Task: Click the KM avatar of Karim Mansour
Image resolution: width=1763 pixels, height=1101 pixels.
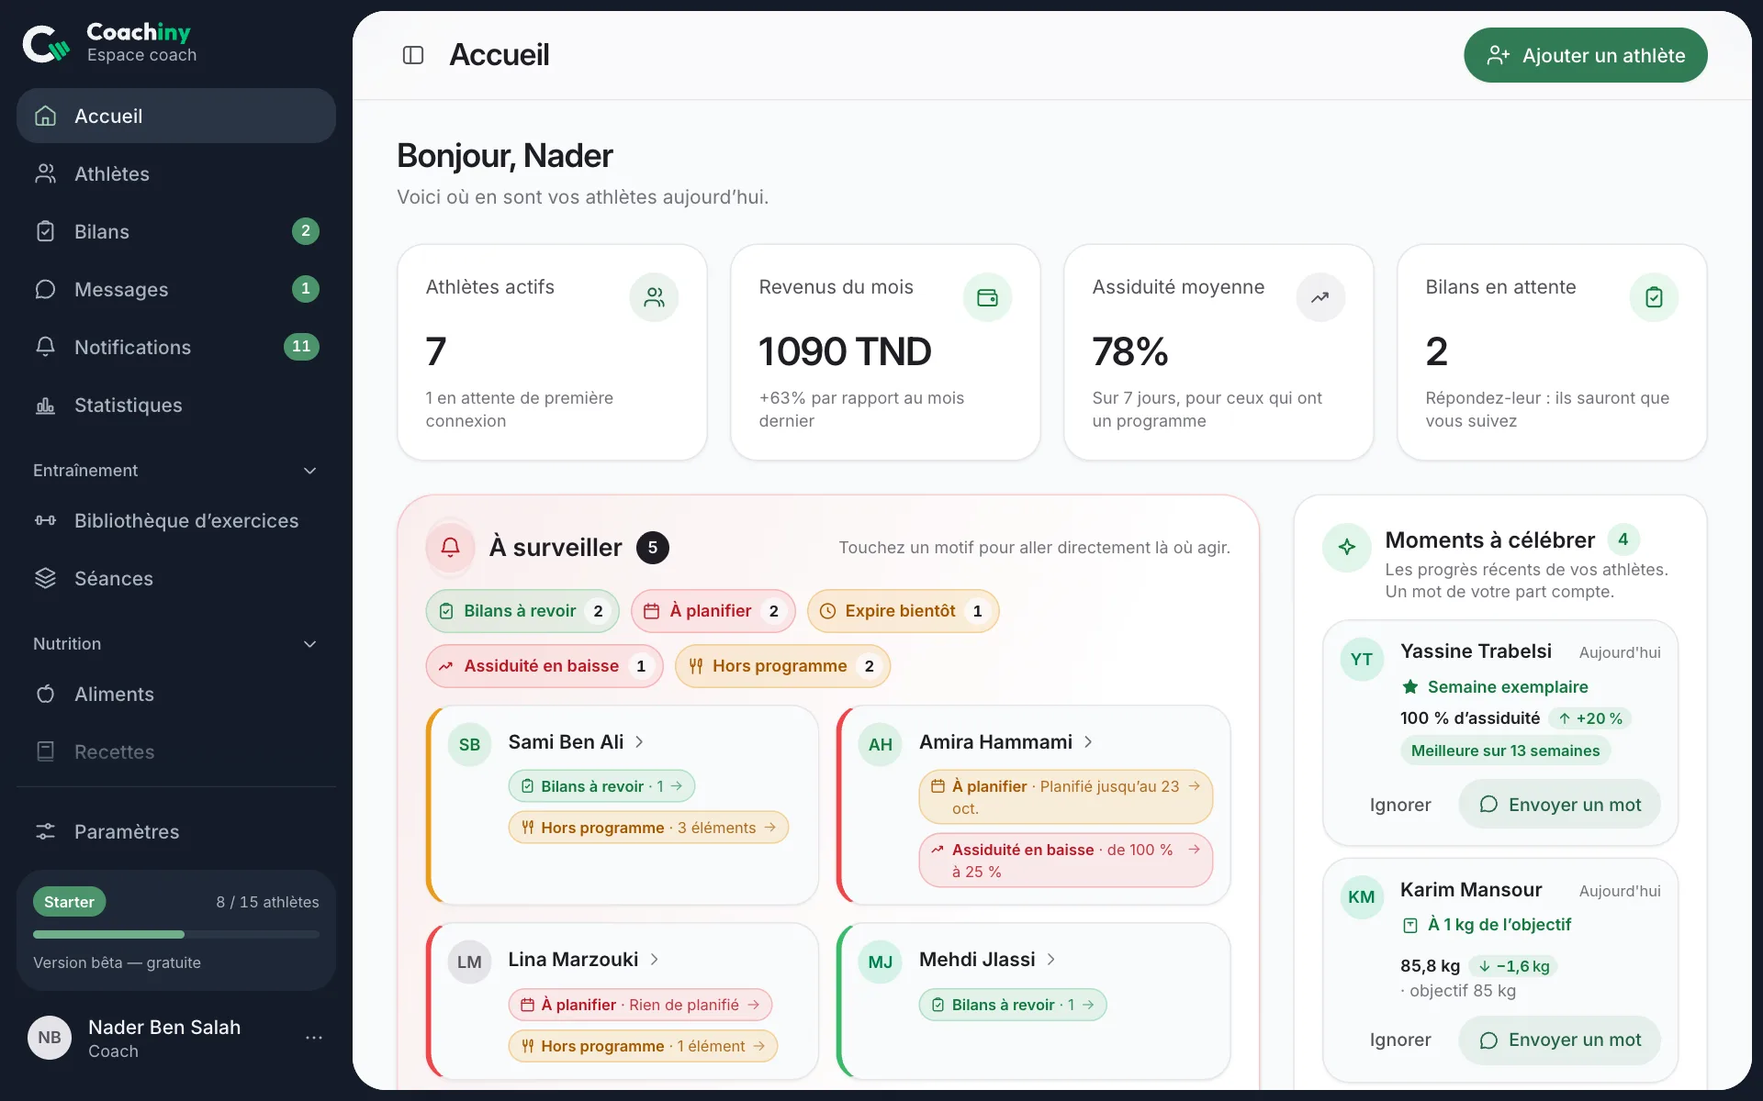Action: (1362, 897)
